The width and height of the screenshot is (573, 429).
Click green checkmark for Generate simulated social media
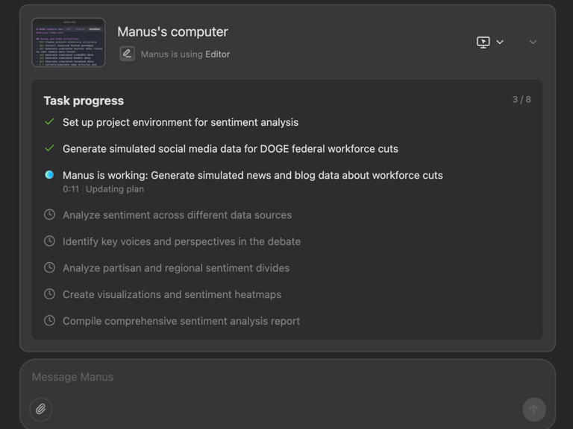[x=49, y=148]
